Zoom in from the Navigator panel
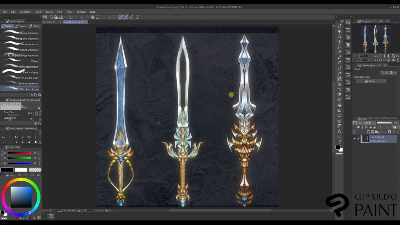 tap(384, 56)
